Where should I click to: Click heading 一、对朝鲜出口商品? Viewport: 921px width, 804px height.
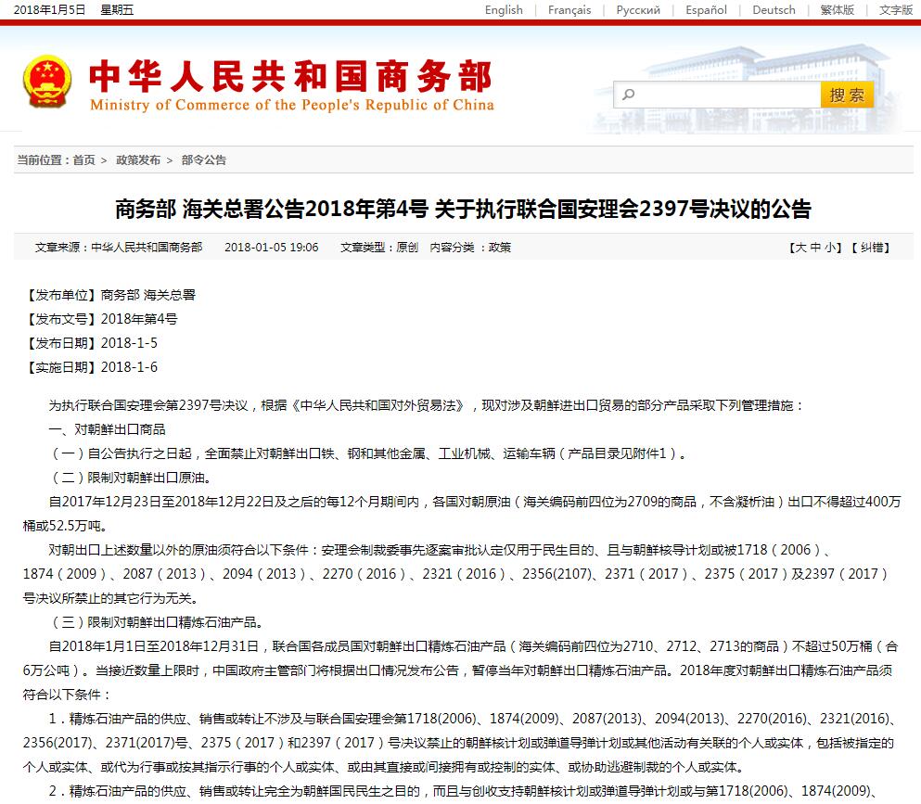pyautogui.click(x=107, y=429)
